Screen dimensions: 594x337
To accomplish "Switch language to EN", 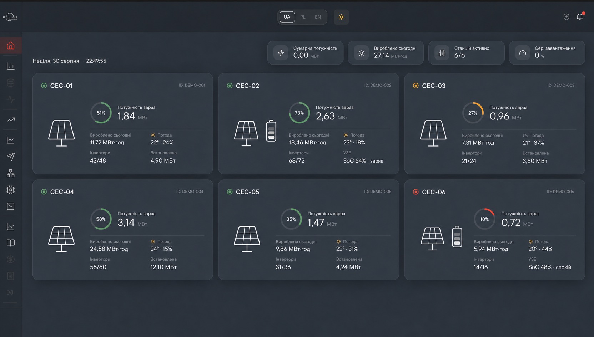I will click(x=318, y=17).
